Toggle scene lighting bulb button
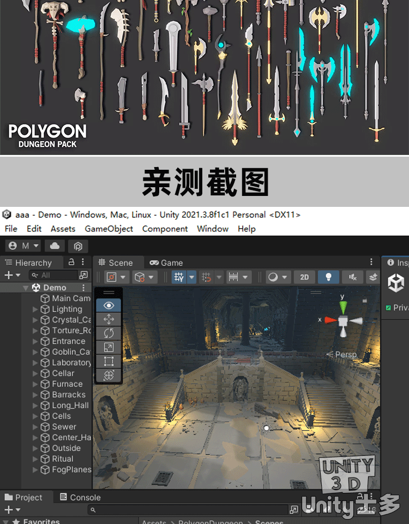 [x=328, y=277]
